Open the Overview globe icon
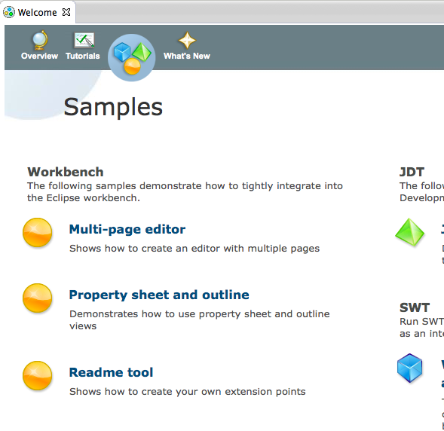This screenshot has height=431, width=444. tap(40, 40)
